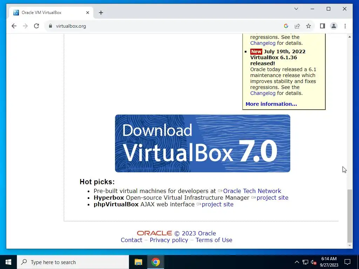
Task: Open Hyperbox project site link
Action: [272, 198]
